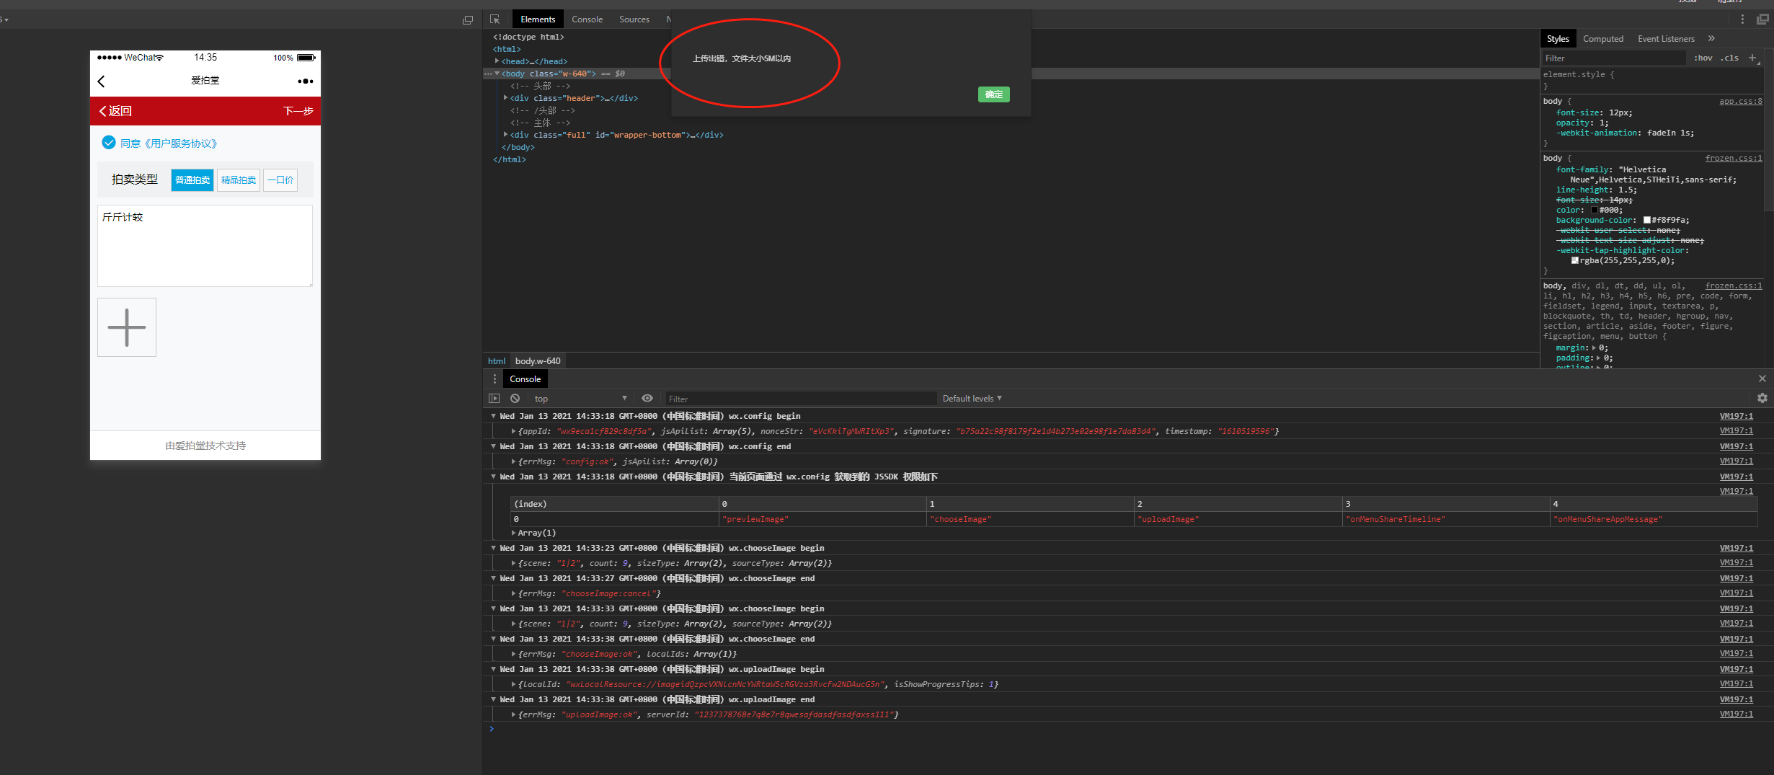This screenshot has width=1774, height=775.
Task: Click "onMenuShareTimeline" table cell
Action: tap(1446, 519)
